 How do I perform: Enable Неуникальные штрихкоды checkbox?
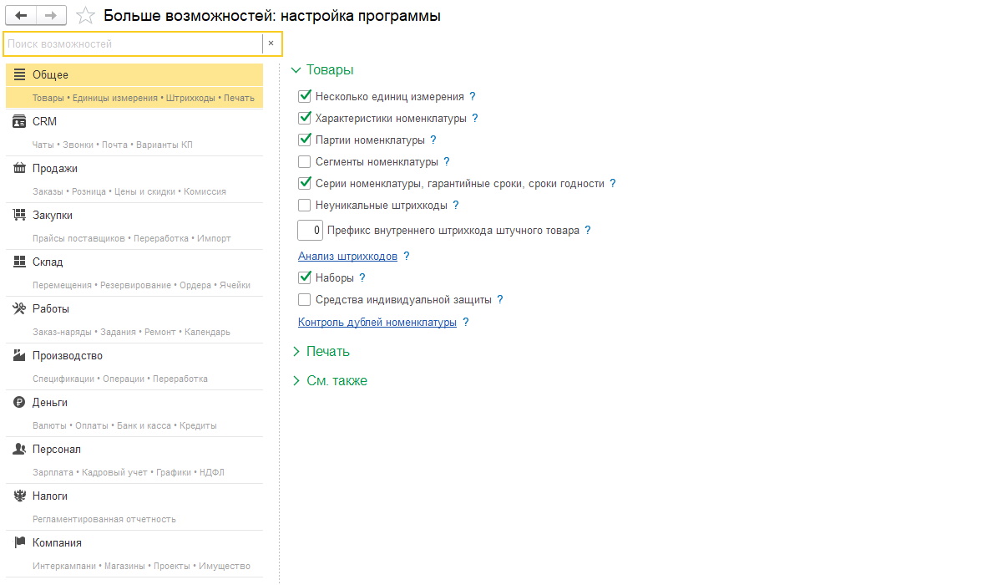pos(305,206)
